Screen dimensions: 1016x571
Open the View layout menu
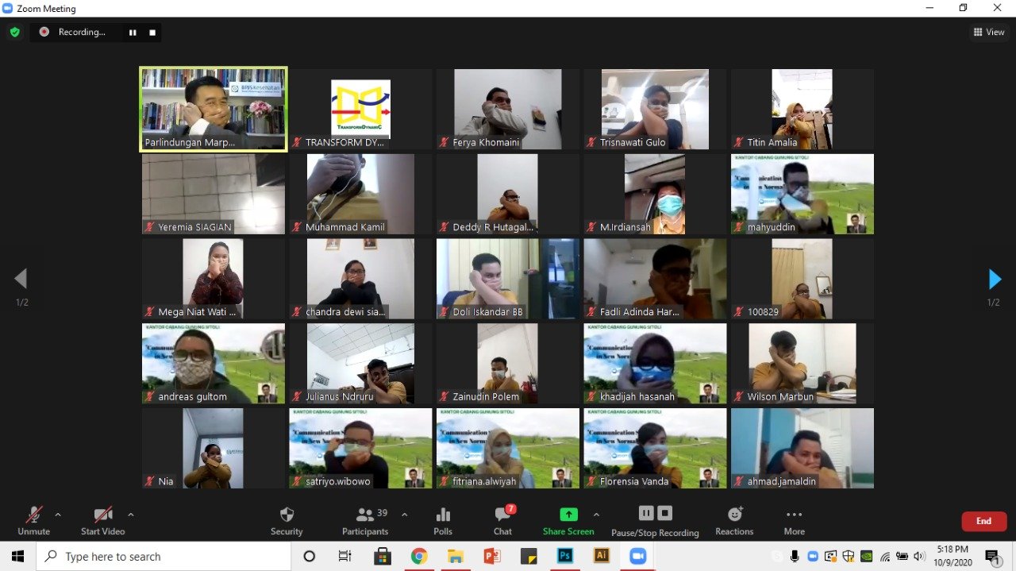coord(989,32)
